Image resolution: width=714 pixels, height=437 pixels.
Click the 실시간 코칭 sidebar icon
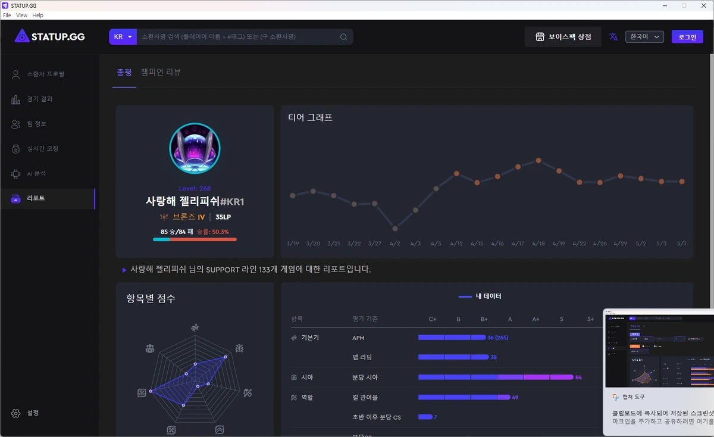pyautogui.click(x=16, y=149)
